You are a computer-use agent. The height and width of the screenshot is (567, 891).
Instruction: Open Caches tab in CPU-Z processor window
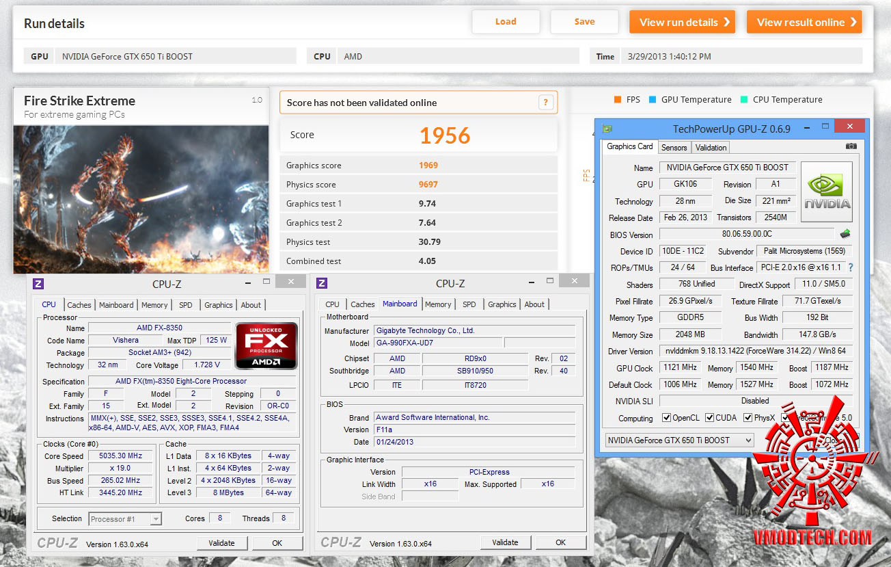79,305
